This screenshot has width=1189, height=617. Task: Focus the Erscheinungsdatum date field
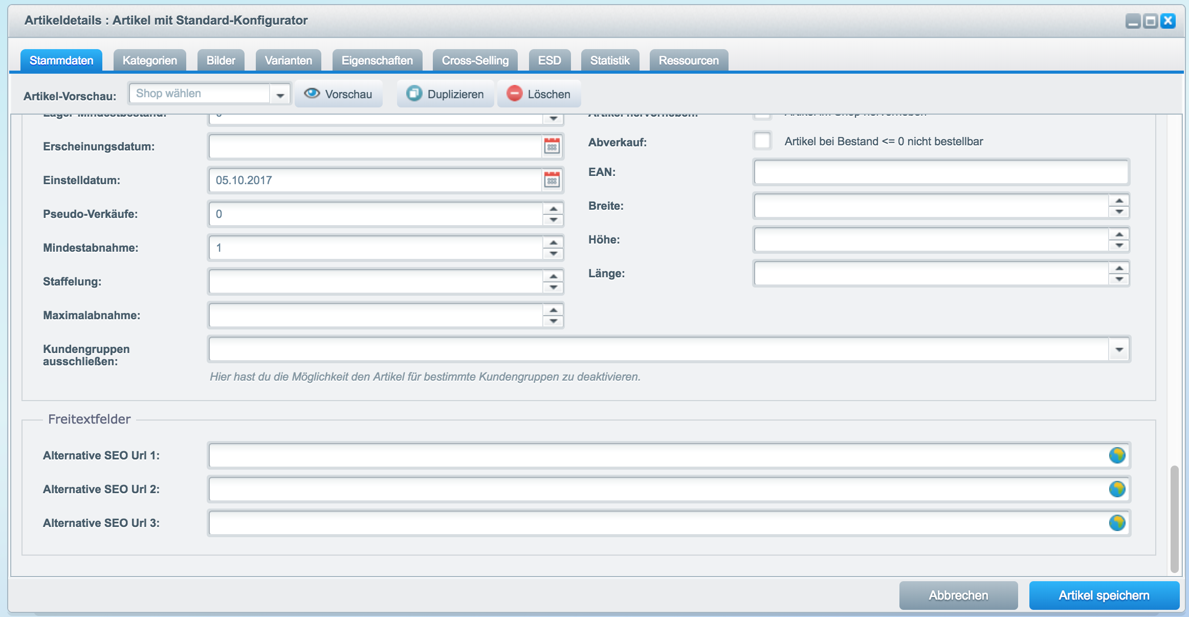[376, 146]
